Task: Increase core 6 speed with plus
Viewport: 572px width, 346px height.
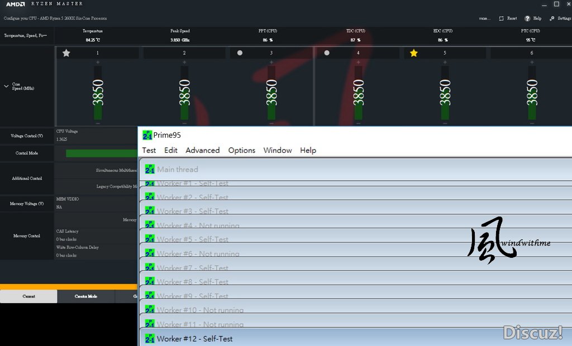Action: [x=532, y=63]
